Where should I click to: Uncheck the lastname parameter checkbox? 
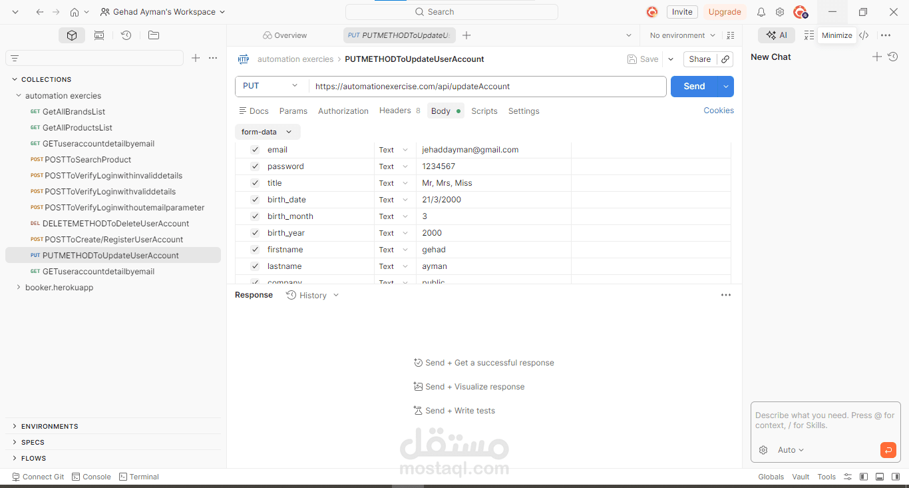[x=255, y=266]
